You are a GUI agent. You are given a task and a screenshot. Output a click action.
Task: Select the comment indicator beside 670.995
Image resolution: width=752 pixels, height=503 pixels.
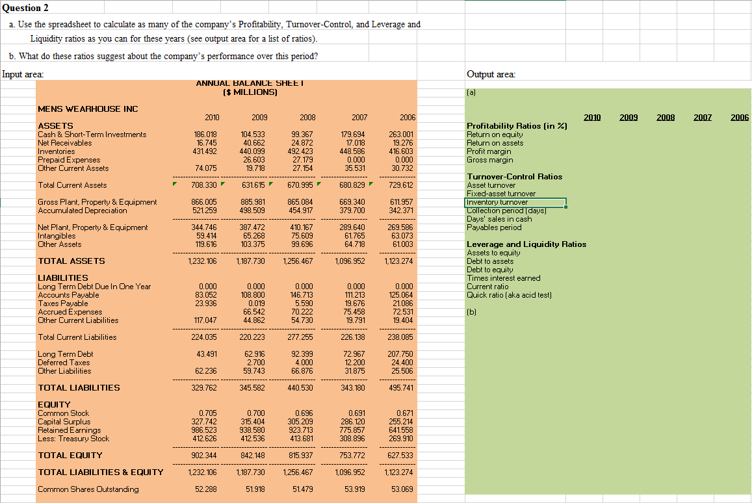(318, 185)
